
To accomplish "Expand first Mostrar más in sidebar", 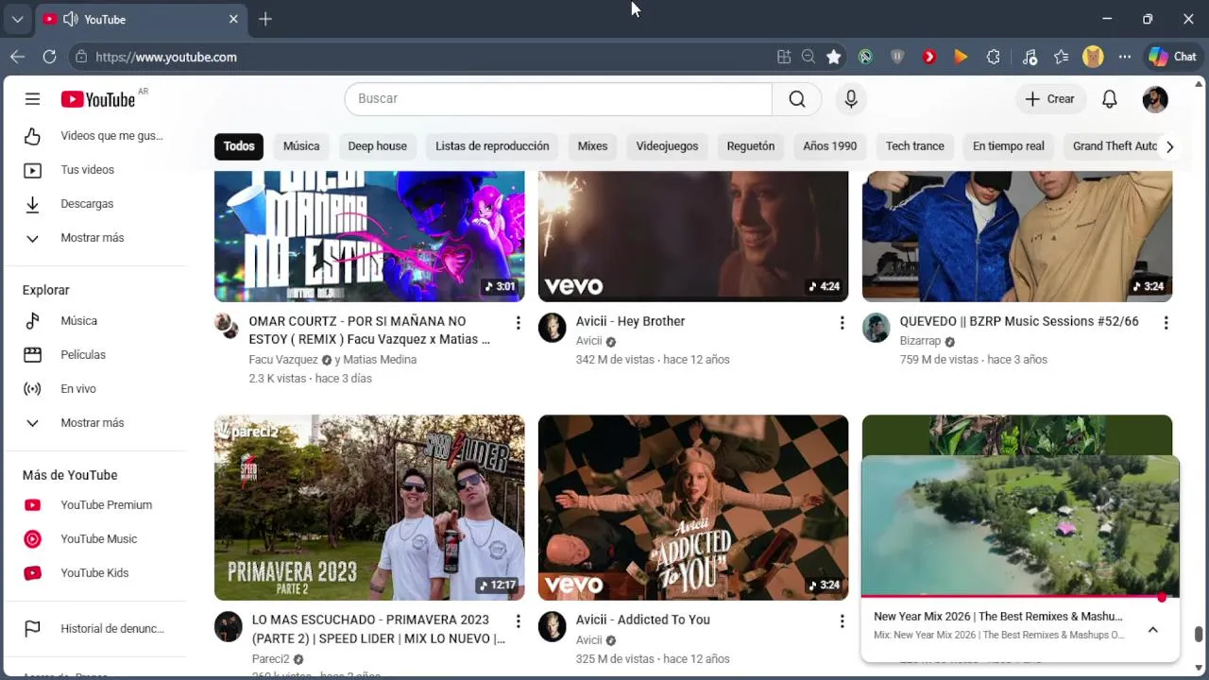I will coord(95,238).
